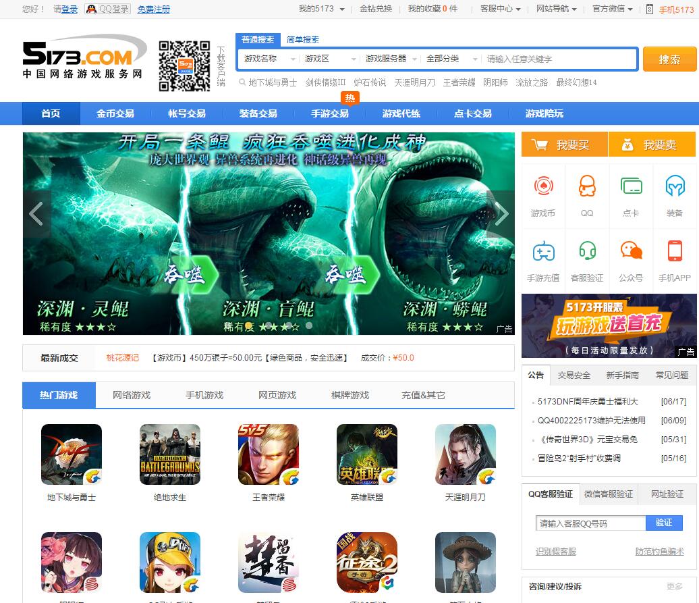699x603 pixels.
Task: Select the last banner carousel dot
Action: coord(309,325)
